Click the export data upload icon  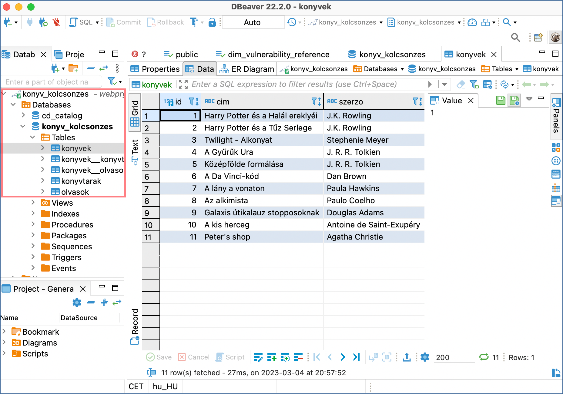tap(407, 357)
